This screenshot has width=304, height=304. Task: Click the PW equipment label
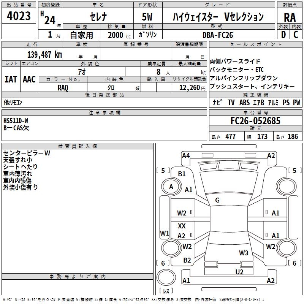pyautogui.click(x=296, y=102)
